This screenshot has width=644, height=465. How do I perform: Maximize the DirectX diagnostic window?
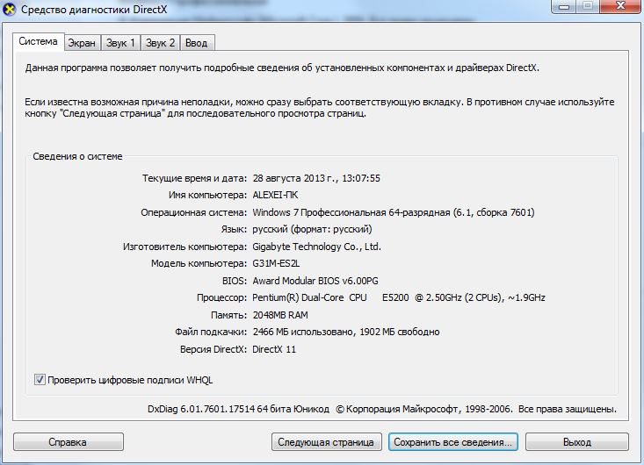pos(585,8)
